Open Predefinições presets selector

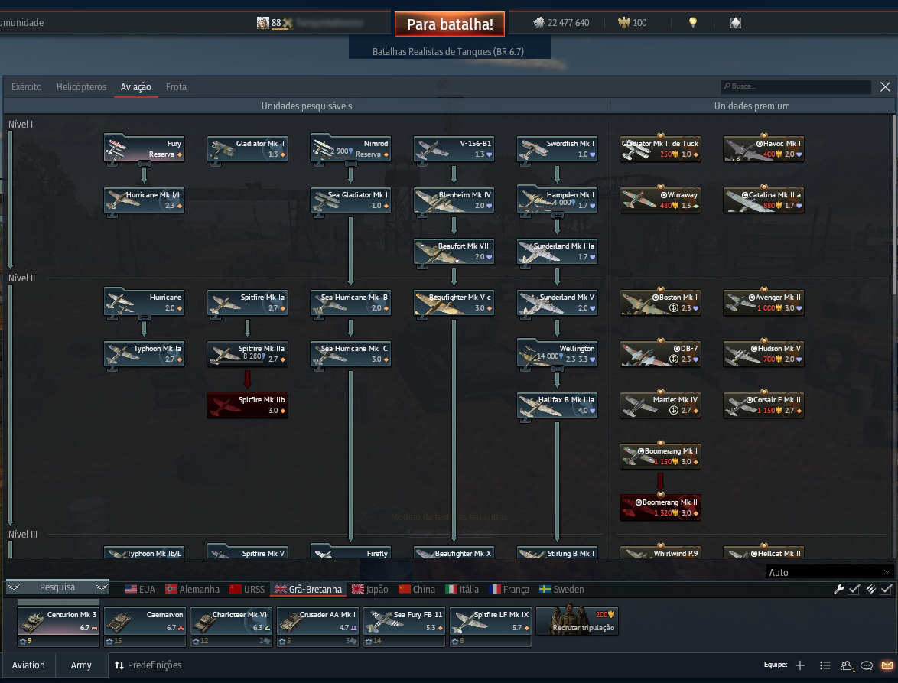click(148, 665)
